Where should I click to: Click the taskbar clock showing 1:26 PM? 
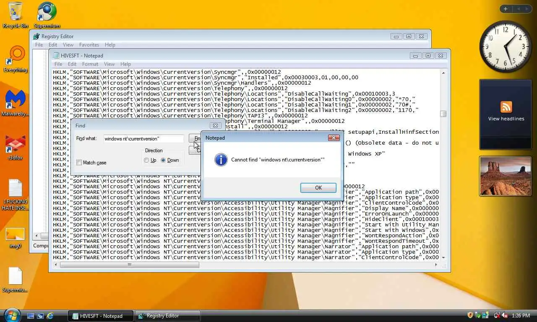[521, 315]
